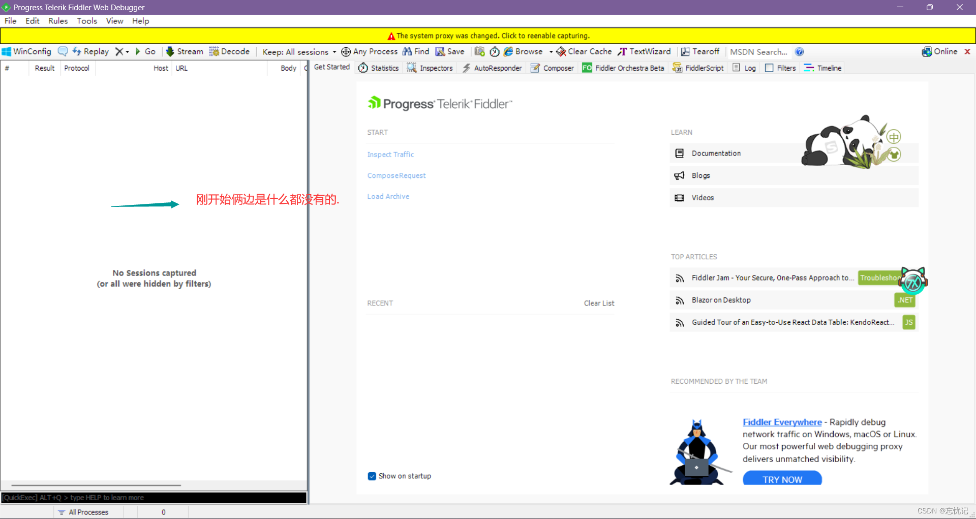The image size is (976, 519).
Task: Toggle Decode option in toolbar
Action: 229,51
